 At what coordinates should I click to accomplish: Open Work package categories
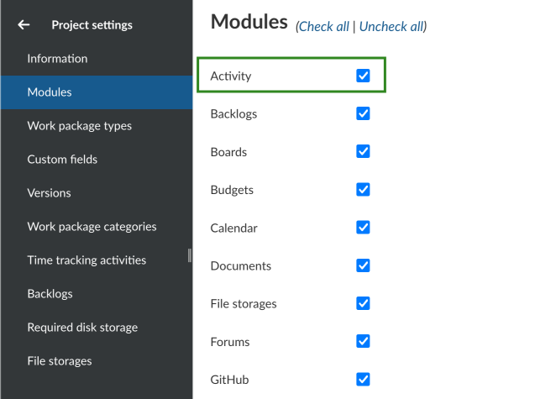pos(92,227)
